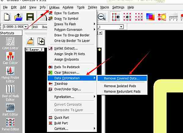Open the Macro menu

click(x=105, y=7)
